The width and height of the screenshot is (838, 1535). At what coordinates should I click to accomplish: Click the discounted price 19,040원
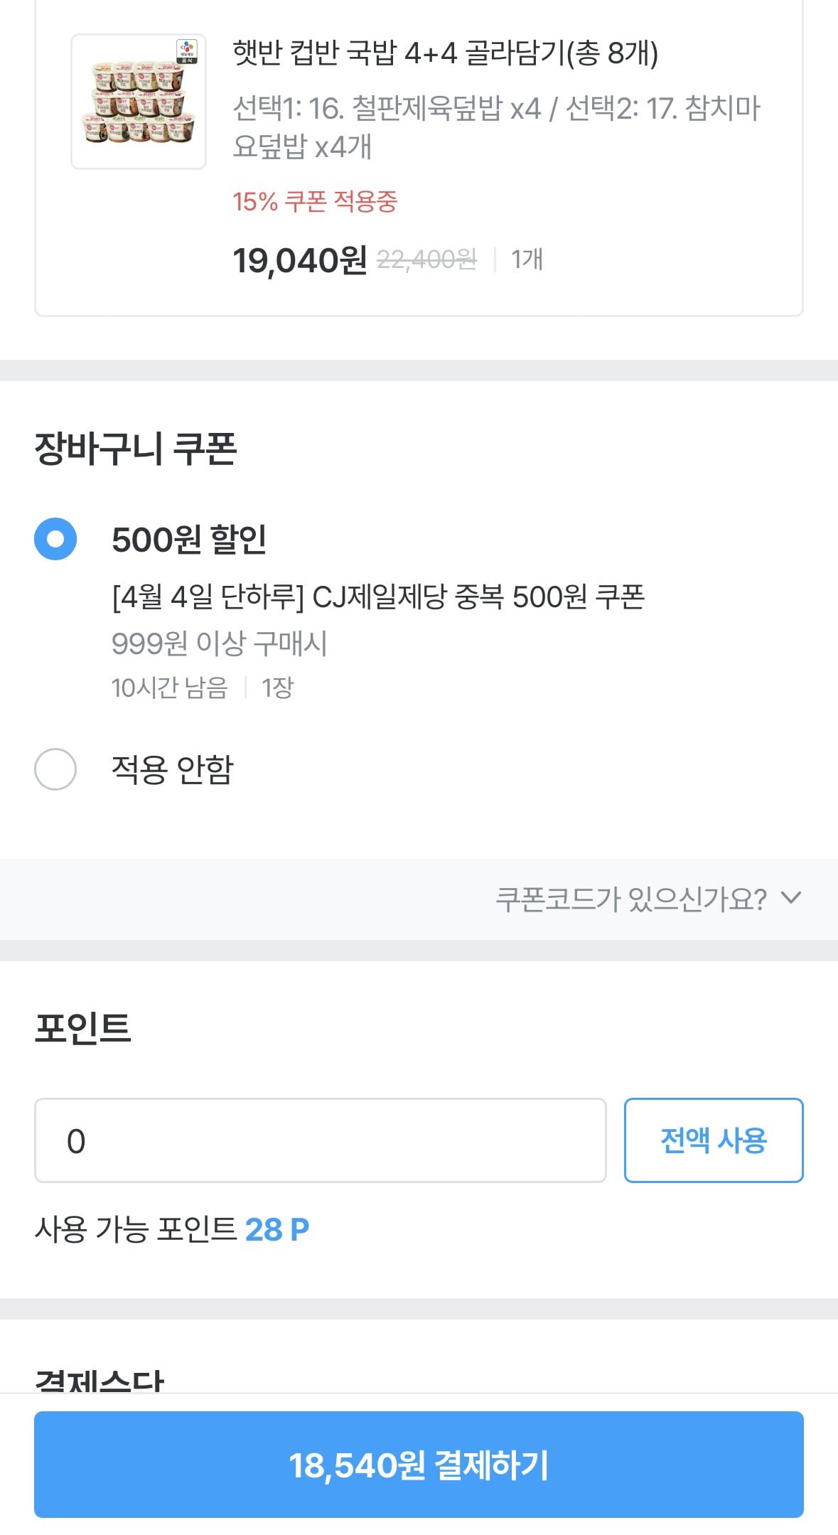click(x=300, y=260)
